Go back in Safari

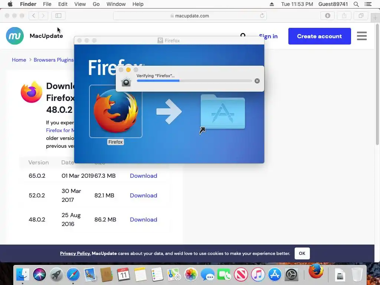[34, 16]
